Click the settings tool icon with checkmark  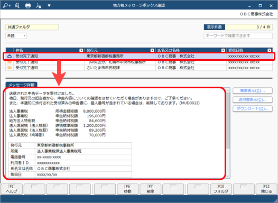[x=38, y=5]
